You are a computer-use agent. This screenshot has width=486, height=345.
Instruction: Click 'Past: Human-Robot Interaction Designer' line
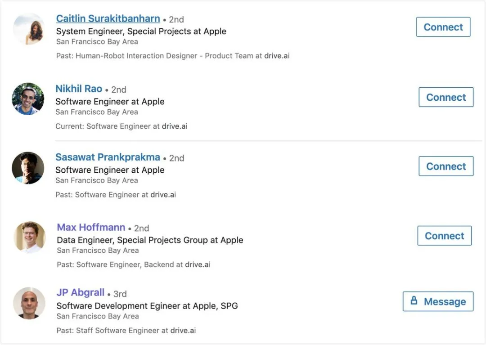coord(173,56)
